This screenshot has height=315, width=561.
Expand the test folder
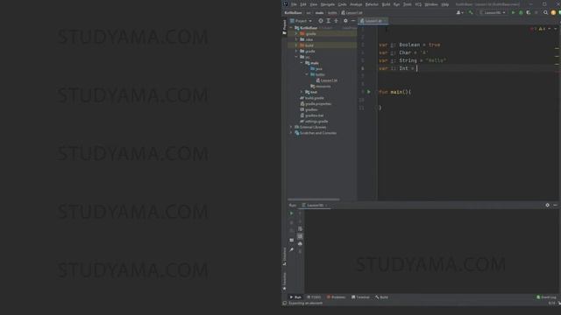[302, 92]
